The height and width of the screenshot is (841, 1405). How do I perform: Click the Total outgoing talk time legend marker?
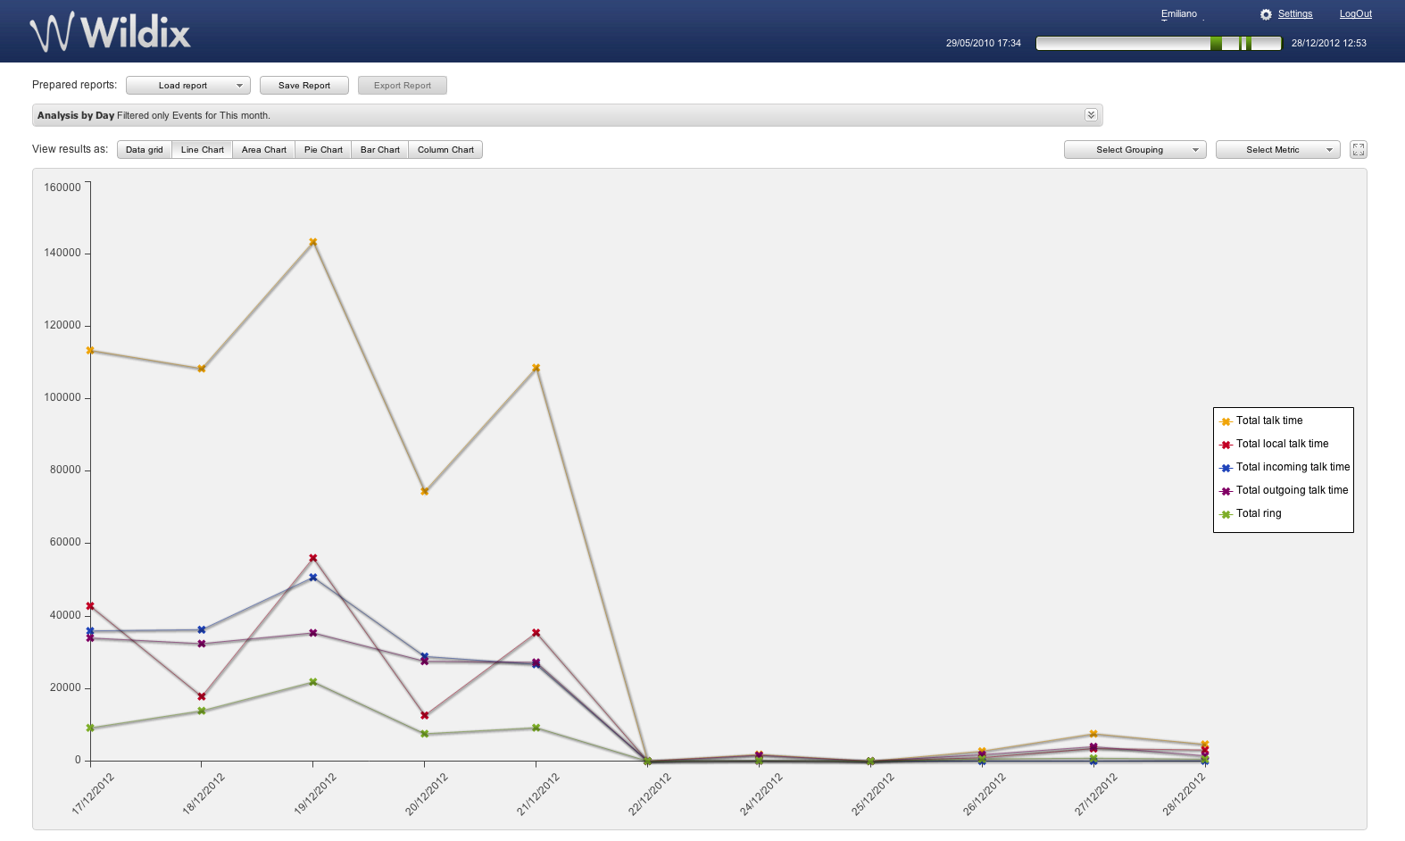pos(1226,491)
